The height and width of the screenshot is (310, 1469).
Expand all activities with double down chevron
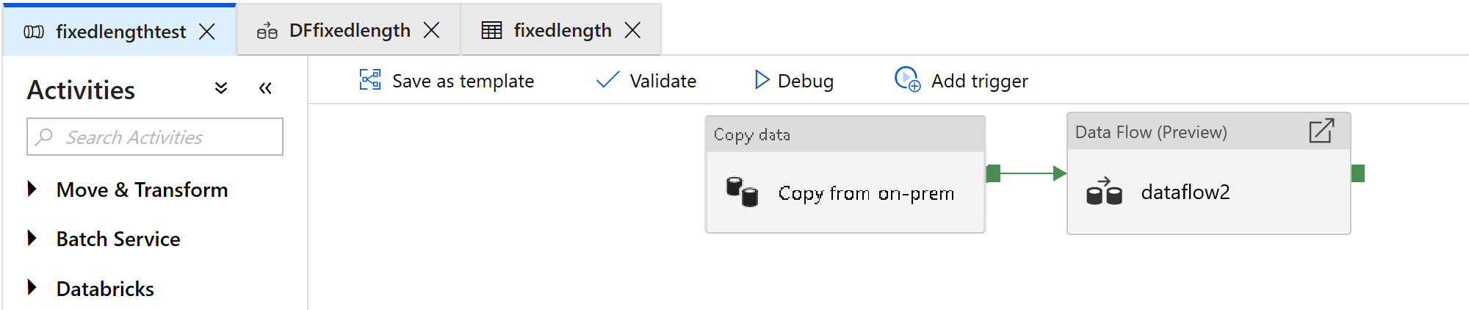point(221,89)
